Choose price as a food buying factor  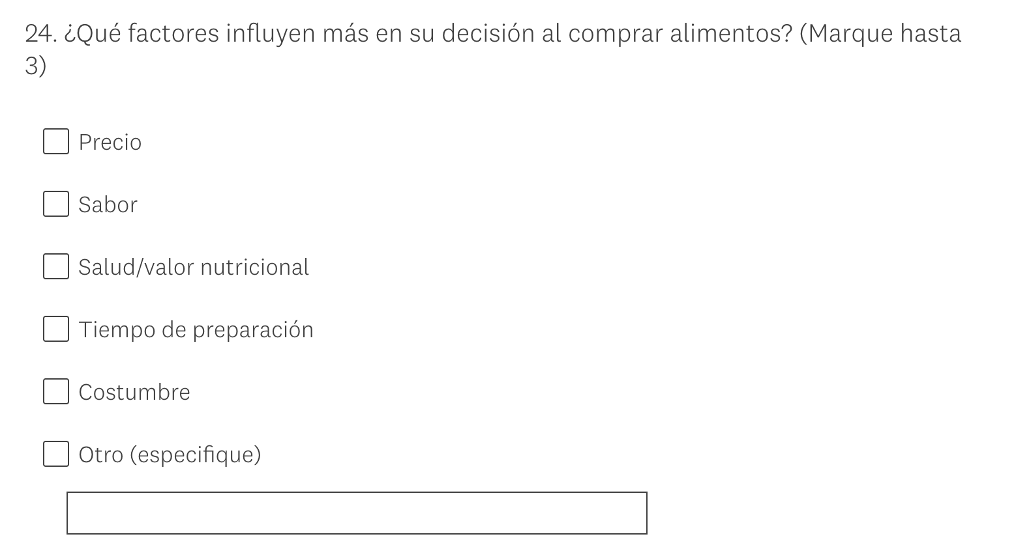pyautogui.click(x=56, y=142)
